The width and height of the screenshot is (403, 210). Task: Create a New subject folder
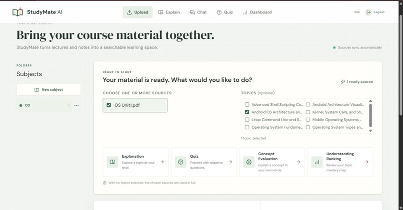click(x=48, y=90)
